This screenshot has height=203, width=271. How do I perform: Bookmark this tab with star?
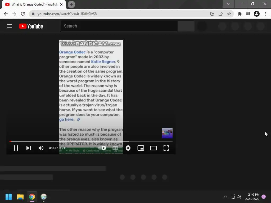tap(229, 14)
